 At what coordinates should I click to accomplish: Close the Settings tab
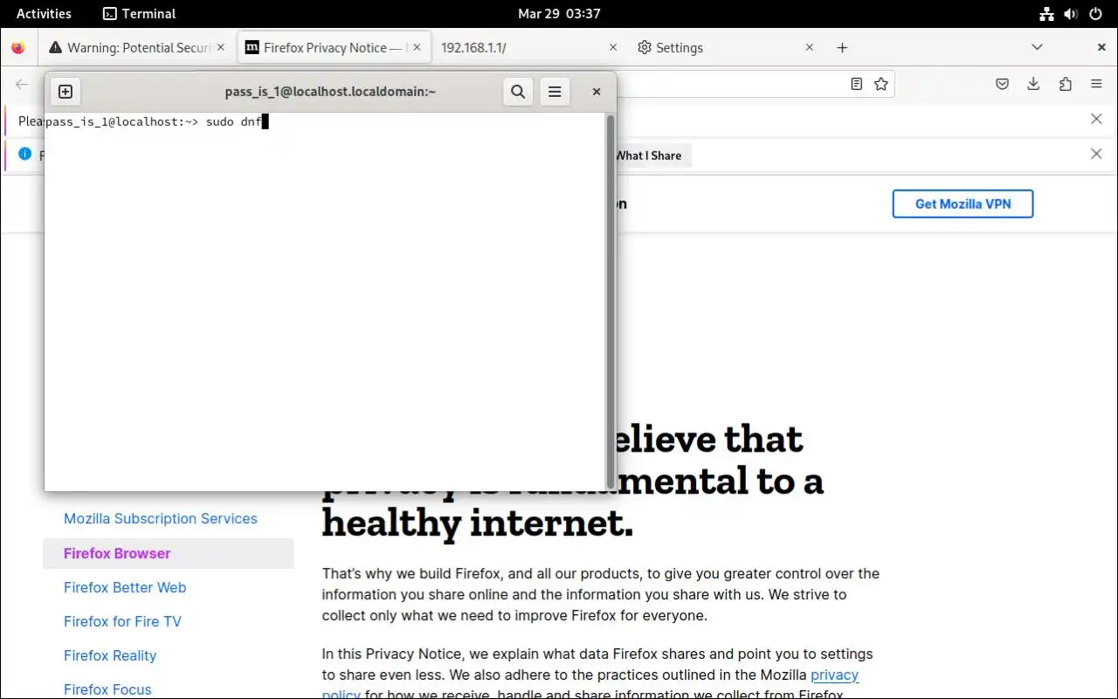810,48
